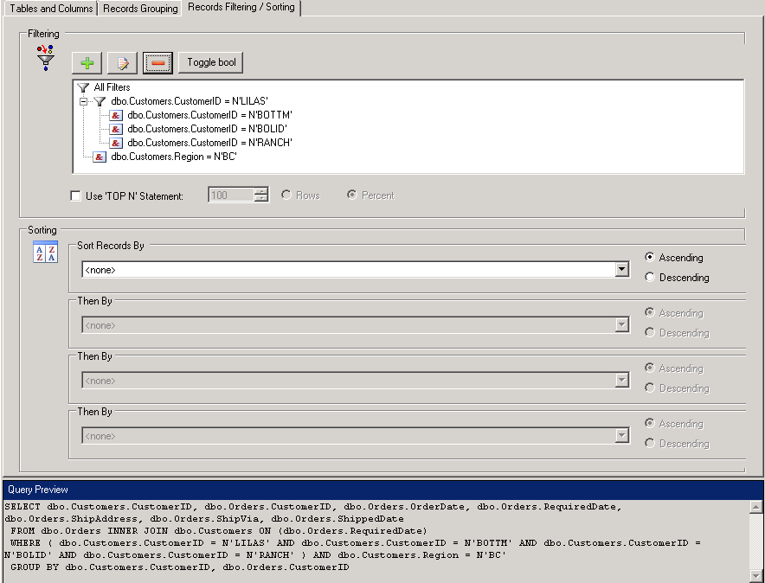Click the TOP N value spinner up arrow
This screenshot has width=765, height=583.
coord(261,191)
